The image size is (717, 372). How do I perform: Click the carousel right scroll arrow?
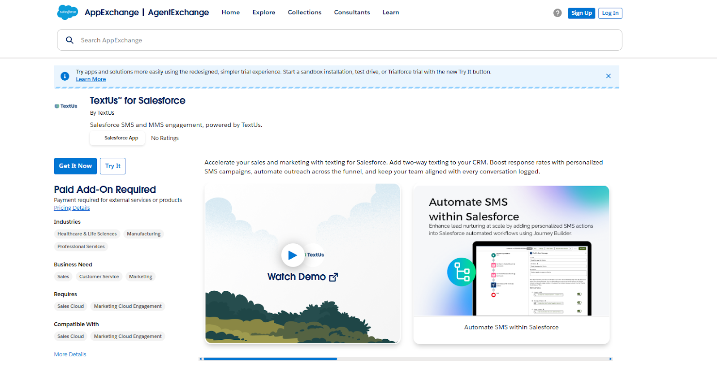click(610, 359)
